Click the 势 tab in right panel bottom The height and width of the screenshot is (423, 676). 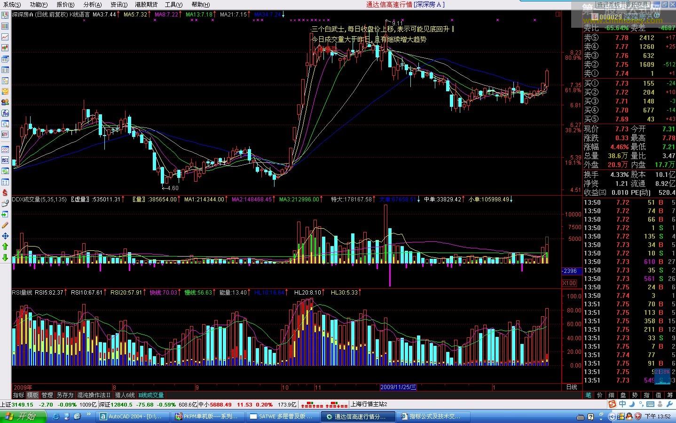(x=635, y=395)
